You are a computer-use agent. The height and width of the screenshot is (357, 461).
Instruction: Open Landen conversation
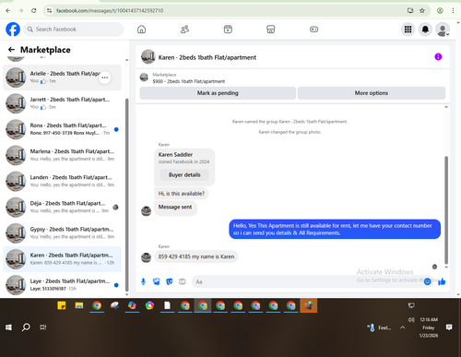pos(62,181)
